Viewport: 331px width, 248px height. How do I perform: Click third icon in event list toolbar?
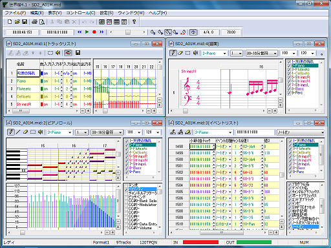(x=187, y=132)
